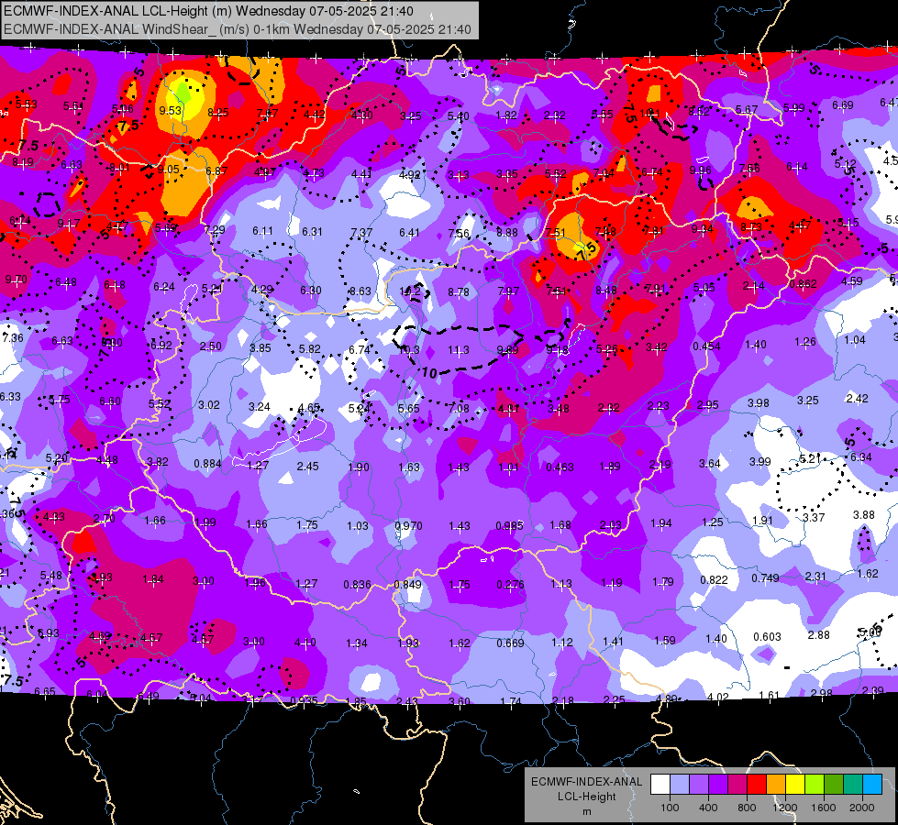This screenshot has width=898, height=825.
Task: Select the light lavender legend swatch
Action: [680, 784]
